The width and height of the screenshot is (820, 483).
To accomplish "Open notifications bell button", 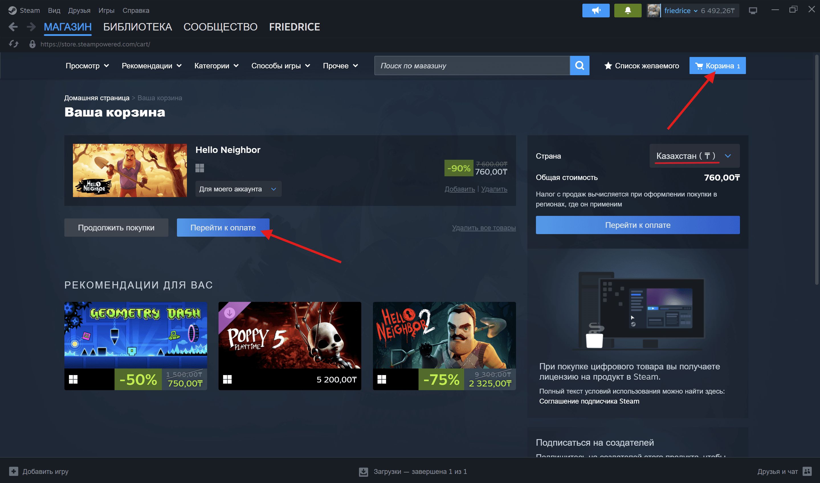I will pyautogui.click(x=628, y=11).
